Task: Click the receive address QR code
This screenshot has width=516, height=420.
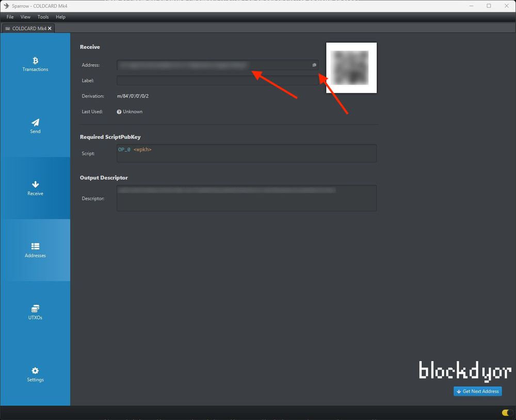Action: (x=351, y=68)
